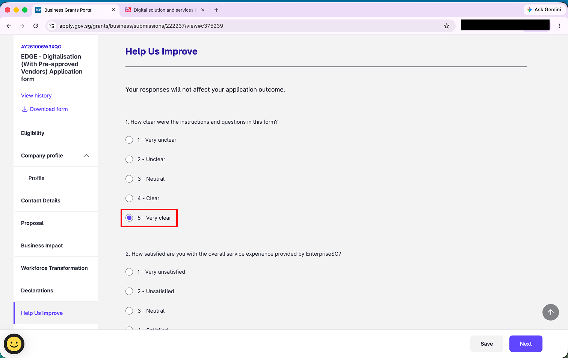Viewport: 568px width, 358px height.
Task: Choose '3 - Neutral' for instruction clarity
Action: point(129,179)
